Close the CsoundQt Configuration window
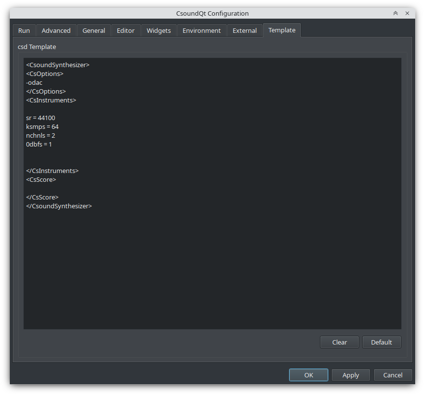 coord(407,13)
